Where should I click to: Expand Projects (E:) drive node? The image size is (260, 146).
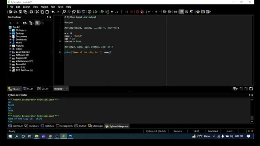(x=10, y=58)
